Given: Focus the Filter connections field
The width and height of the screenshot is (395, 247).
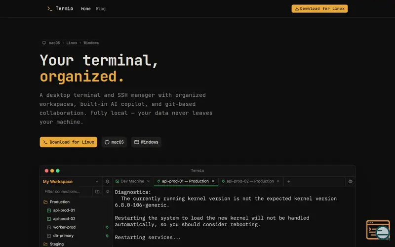Looking at the screenshot, I should coord(67,191).
